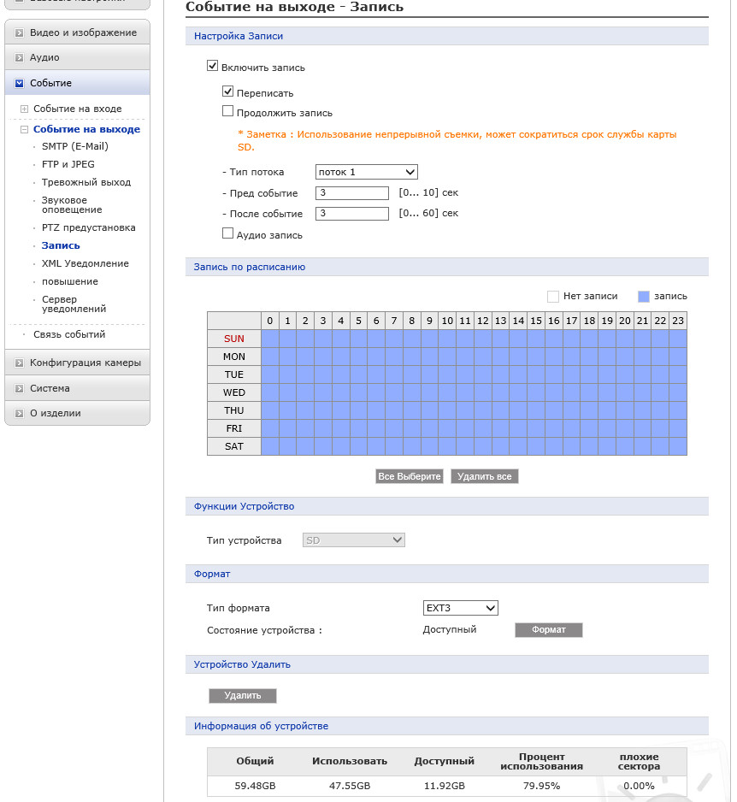The height and width of the screenshot is (802, 737).
Task: Click the arrow icon next to Конфигурация камеры
Action: (x=19, y=363)
